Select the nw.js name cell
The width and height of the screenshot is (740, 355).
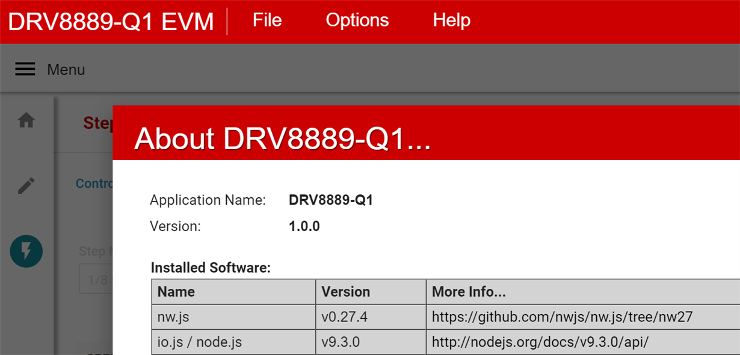[x=233, y=316]
